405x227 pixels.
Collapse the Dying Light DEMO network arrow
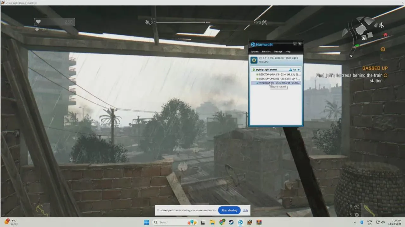click(x=298, y=70)
